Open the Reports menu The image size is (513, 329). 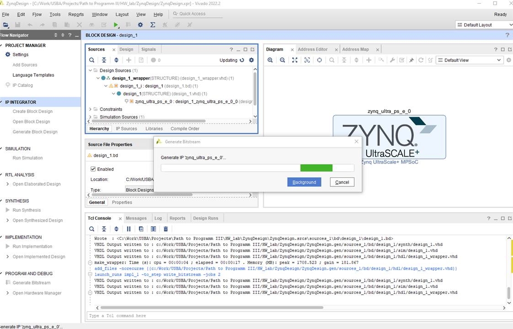pos(76,15)
